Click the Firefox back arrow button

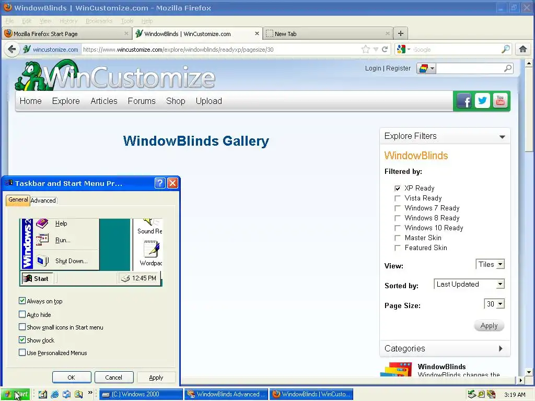[12, 50]
